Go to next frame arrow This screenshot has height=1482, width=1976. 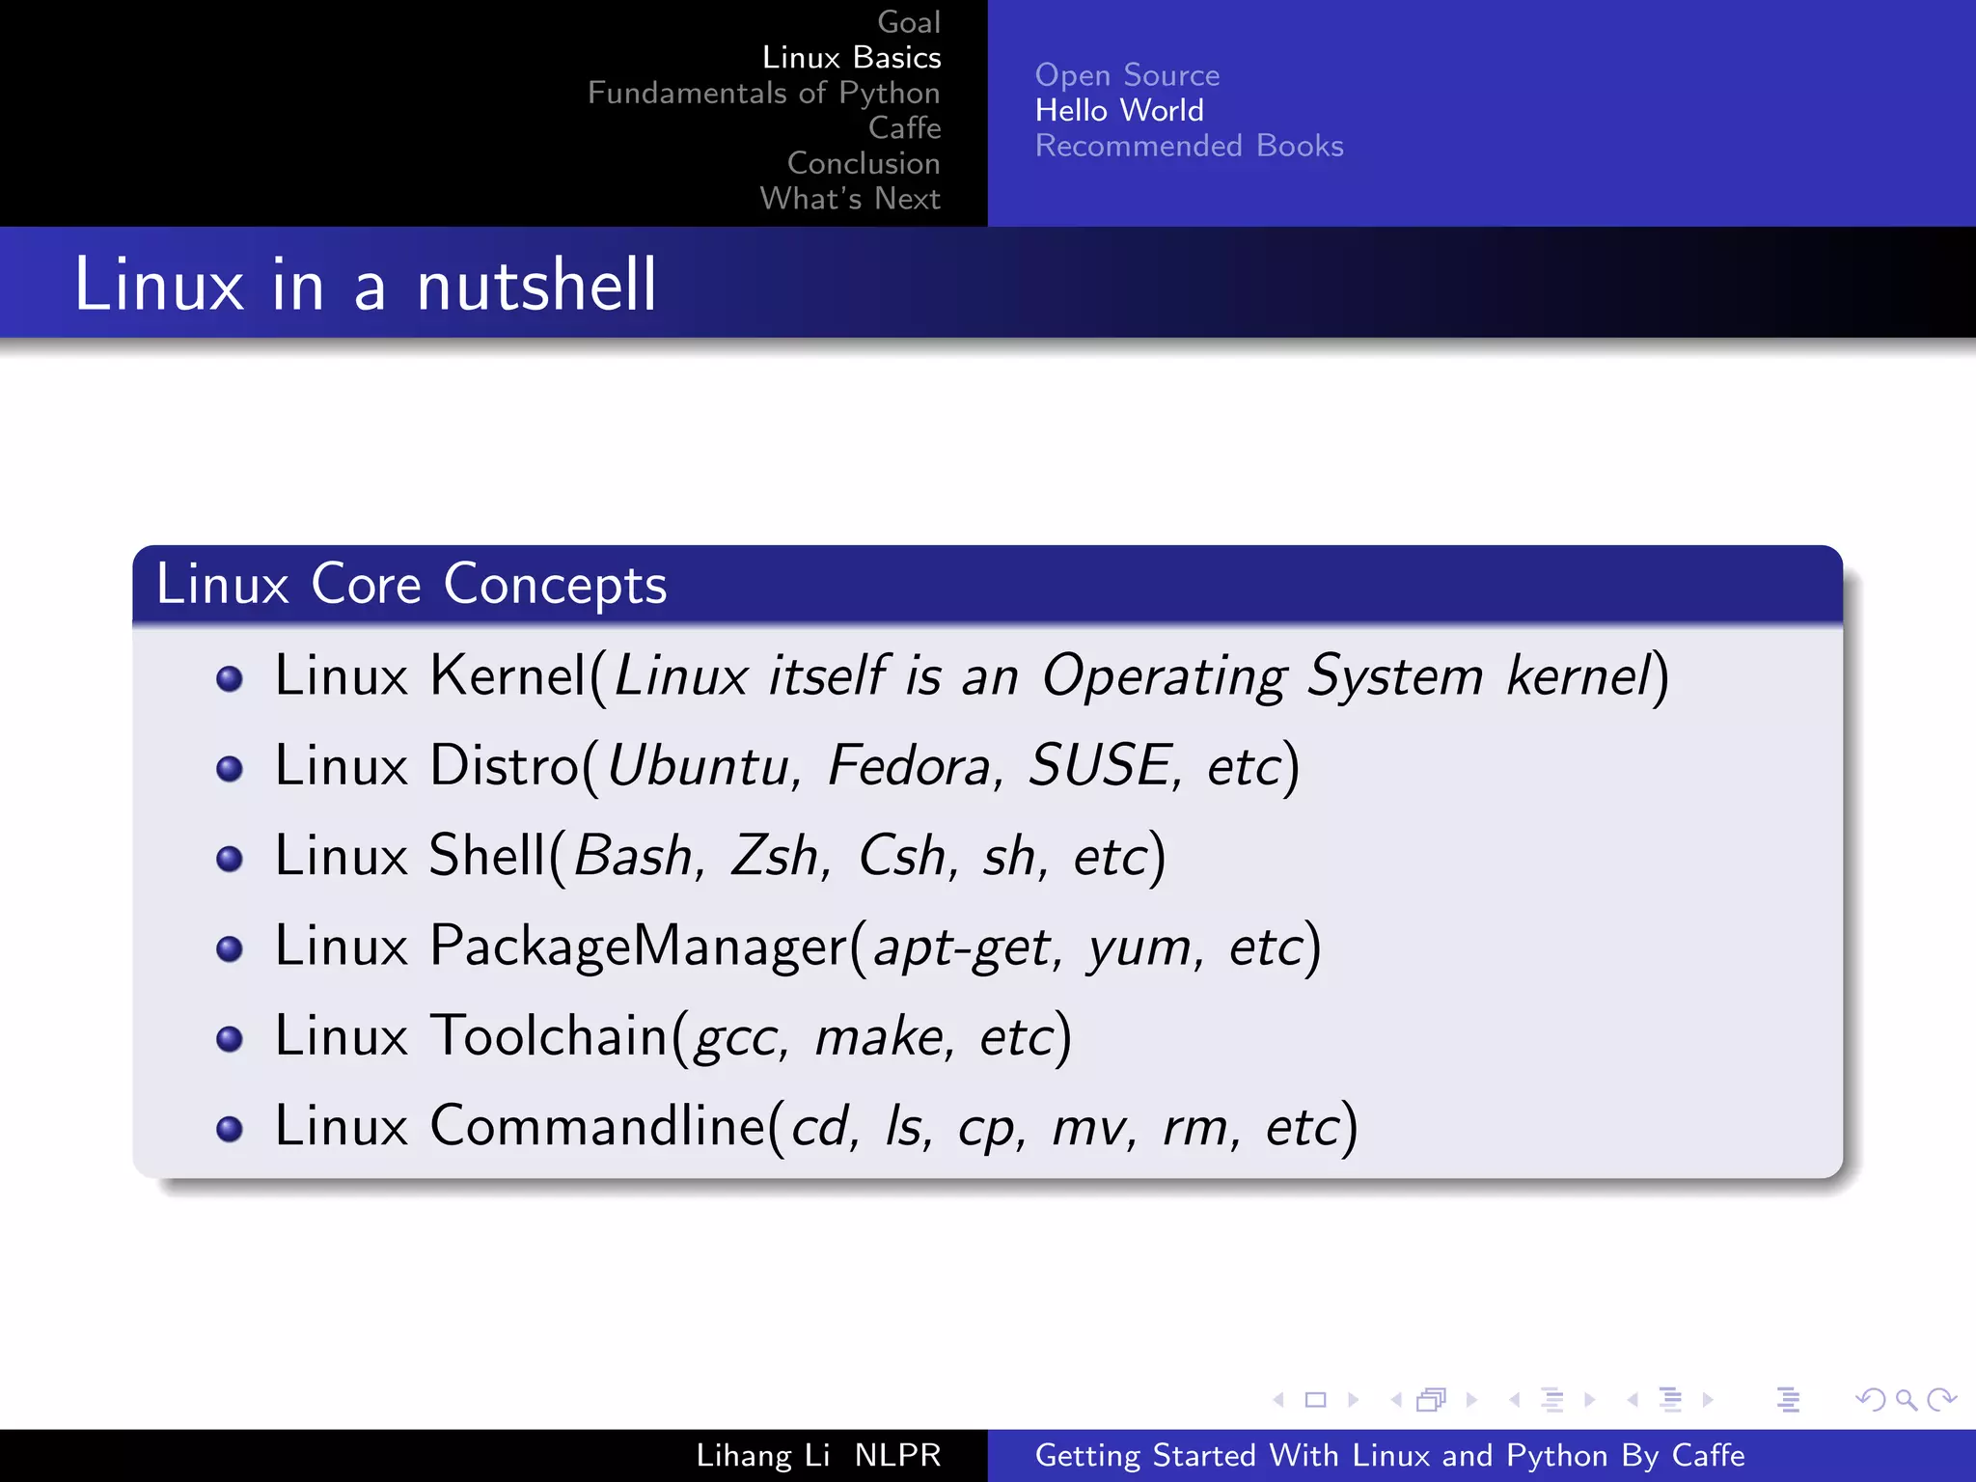pos(1471,1400)
